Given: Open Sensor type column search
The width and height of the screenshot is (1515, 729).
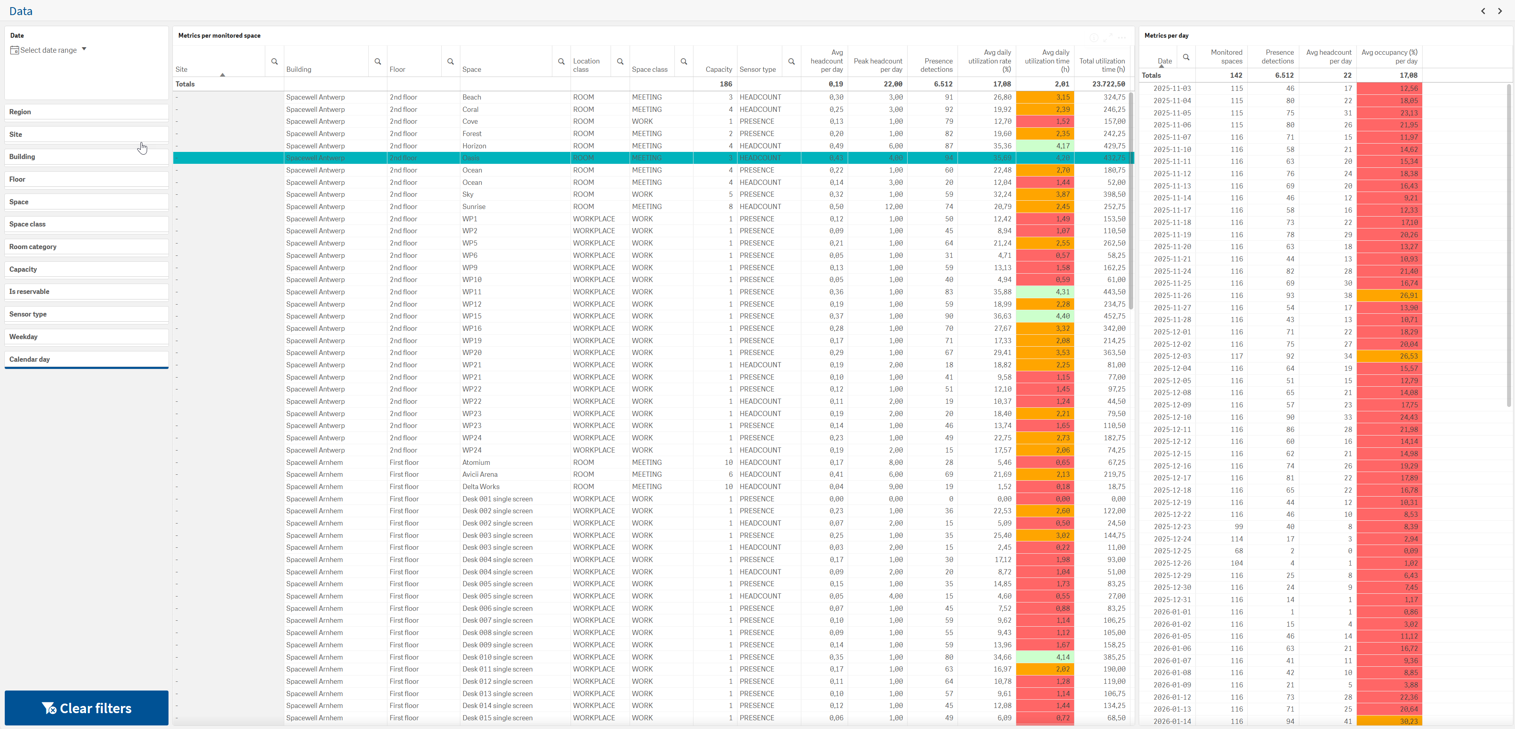Looking at the screenshot, I should (791, 61).
